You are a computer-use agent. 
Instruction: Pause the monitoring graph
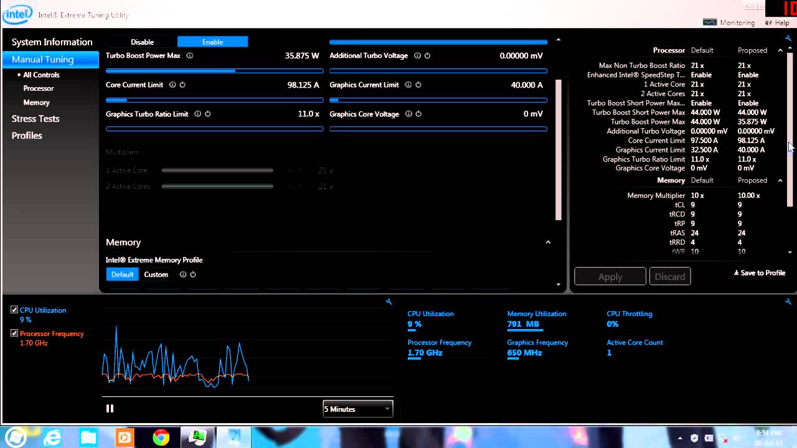tap(110, 408)
